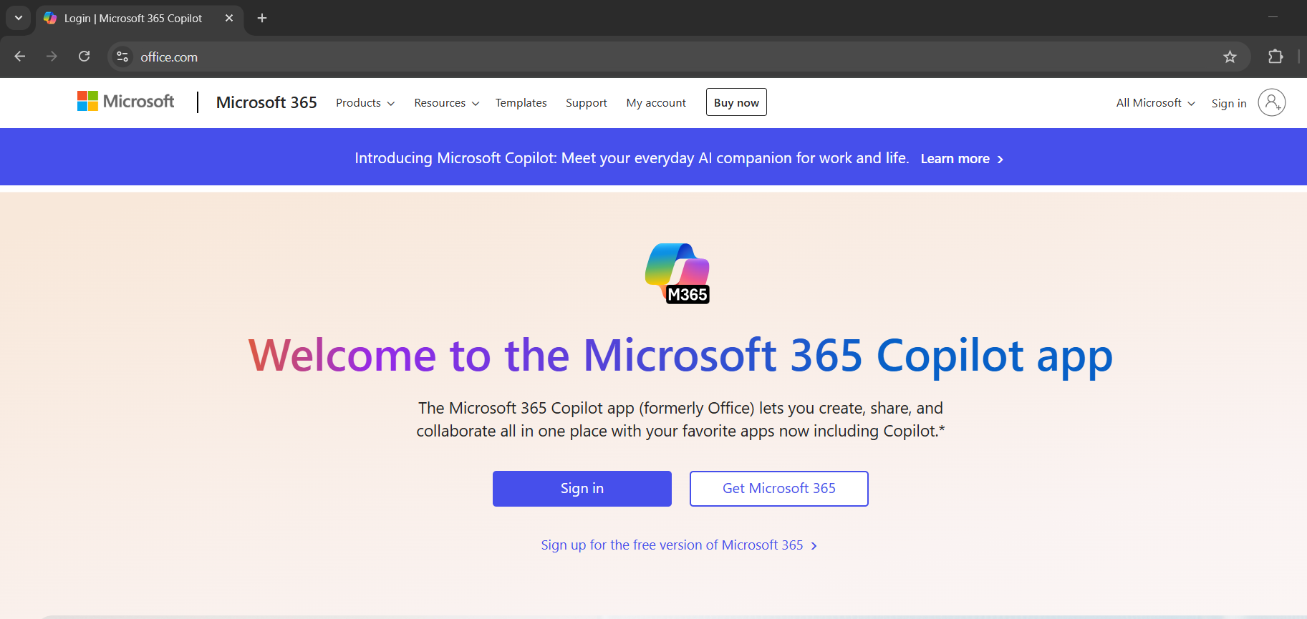The width and height of the screenshot is (1307, 619).
Task: Open a new browser tab
Action: point(262,18)
